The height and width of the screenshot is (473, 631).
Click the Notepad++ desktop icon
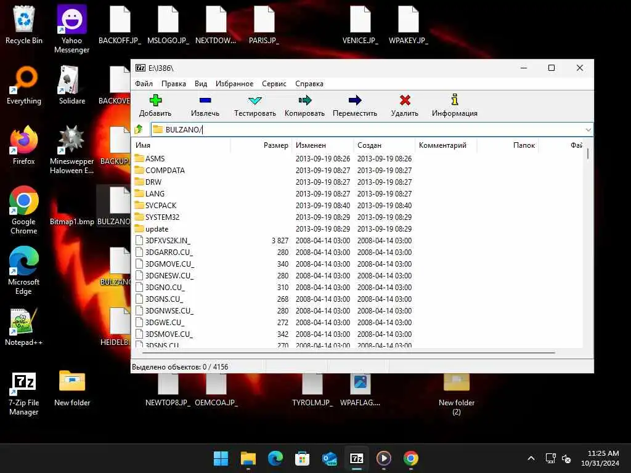(24, 327)
